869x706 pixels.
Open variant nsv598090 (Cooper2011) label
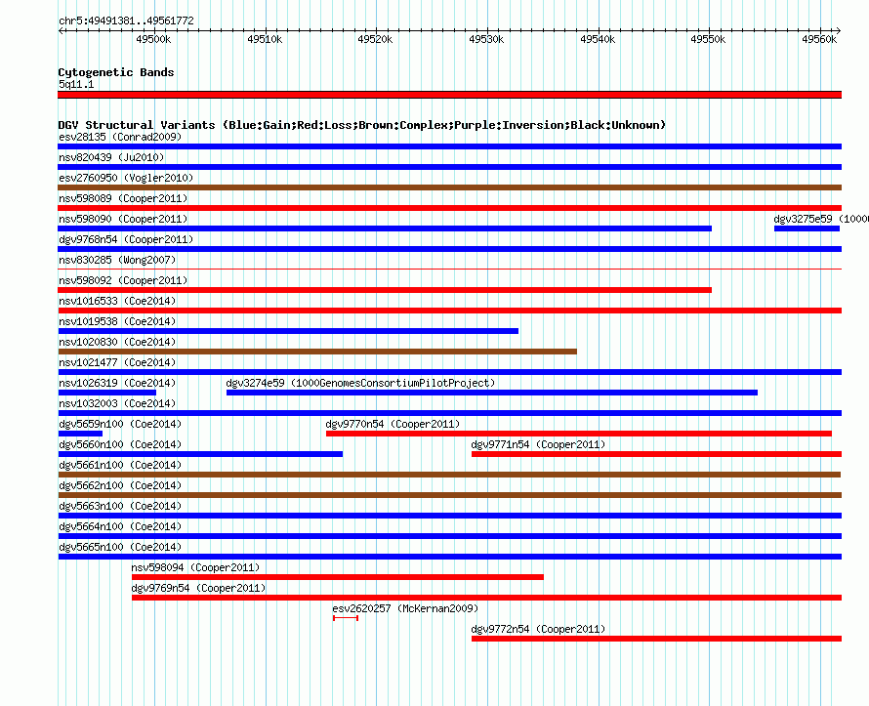(x=123, y=219)
